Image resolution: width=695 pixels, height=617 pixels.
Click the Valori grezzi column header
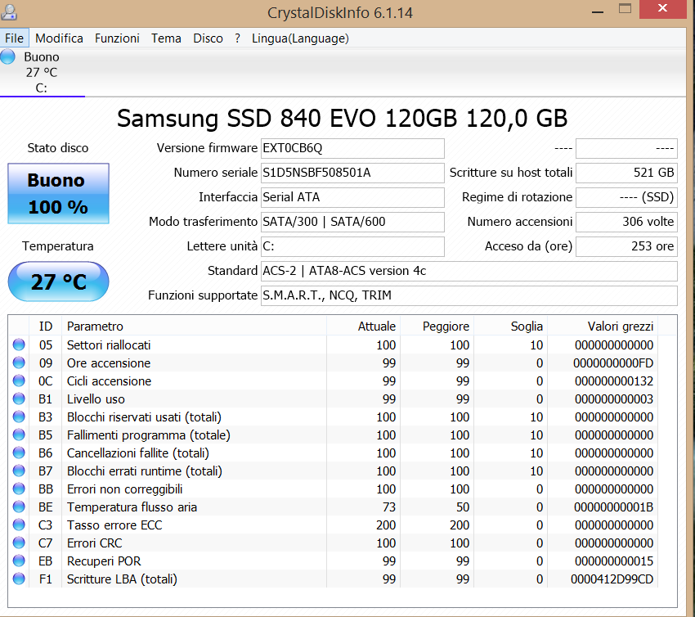click(603, 326)
